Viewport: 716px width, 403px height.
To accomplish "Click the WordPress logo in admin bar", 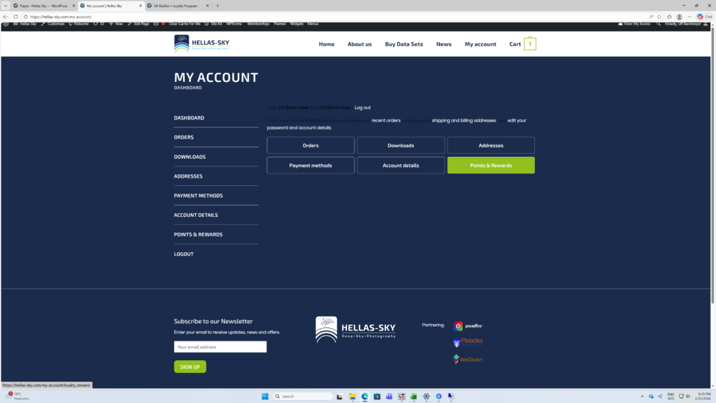I will [6, 24].
